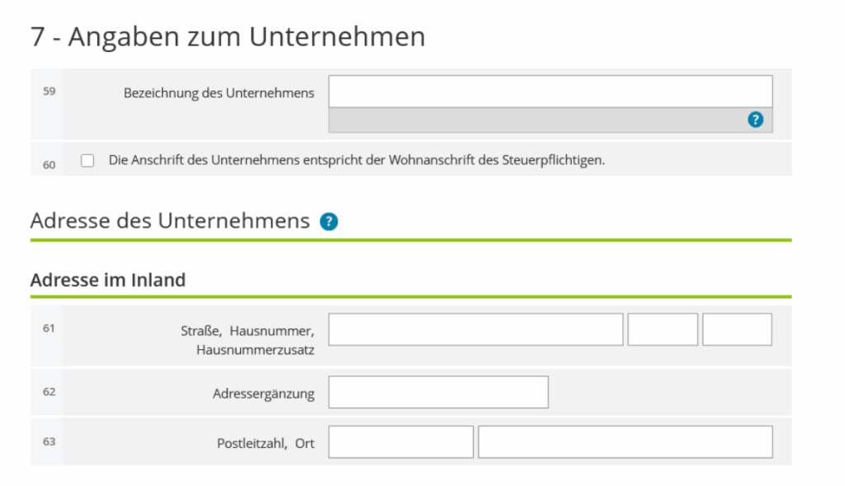Image resolution: width=845 pixels, height=486 pixels.
Task: Click help icon beside Adresse des Unternehmens
Action: (328, 221)
